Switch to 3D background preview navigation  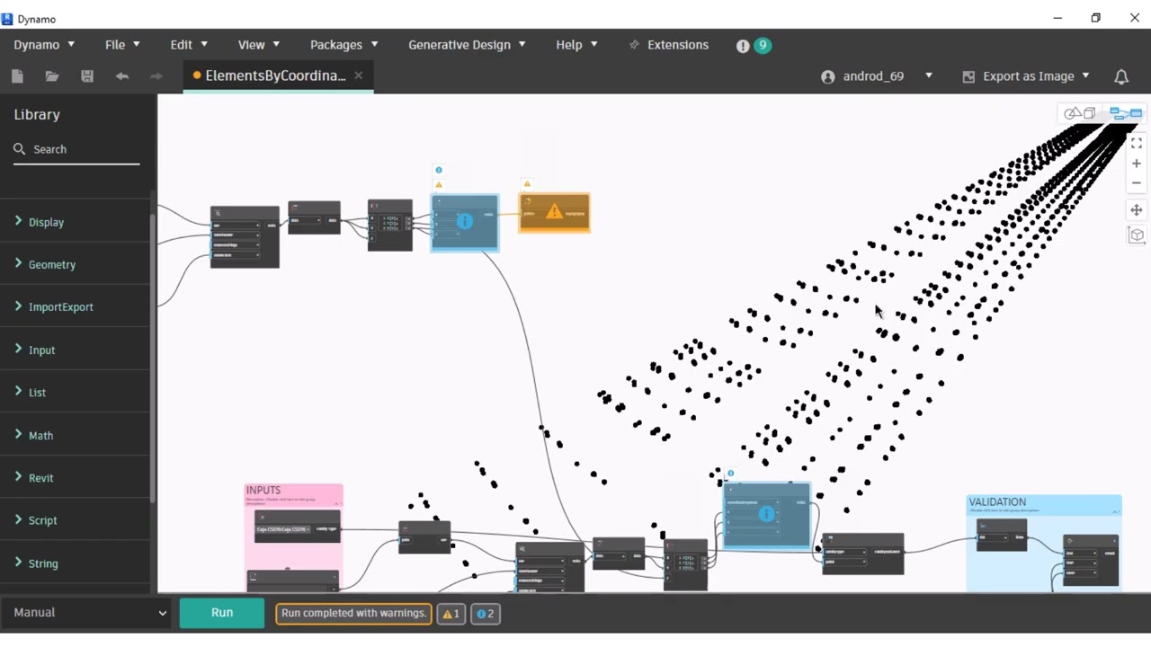coord(1080,113)
